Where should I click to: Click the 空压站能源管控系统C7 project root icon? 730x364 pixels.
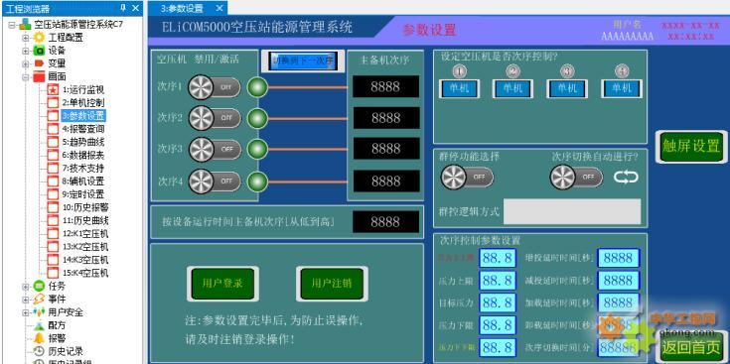click(26, 25)
